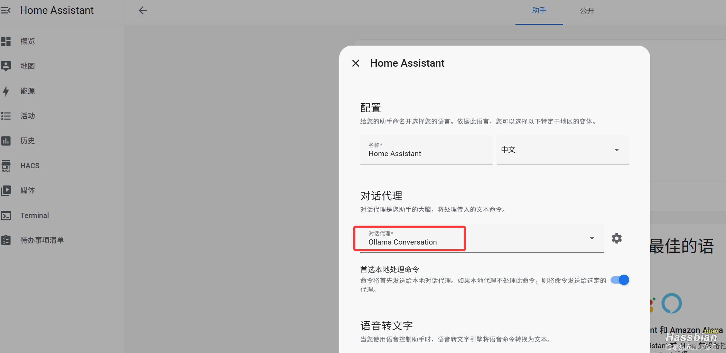Click the back arrow in the header
Image resolution: width=726 pixels, height=353 pixels.
pyautogui.click(x=143, y=10)
